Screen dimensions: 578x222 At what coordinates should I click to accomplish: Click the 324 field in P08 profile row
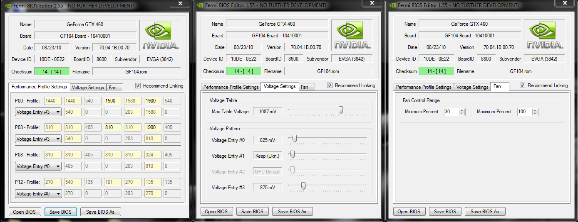click(153, 155)
